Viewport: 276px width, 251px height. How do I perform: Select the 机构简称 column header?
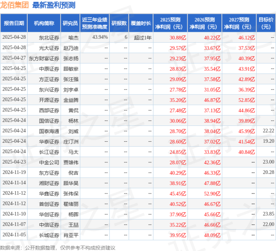(44, 23)
